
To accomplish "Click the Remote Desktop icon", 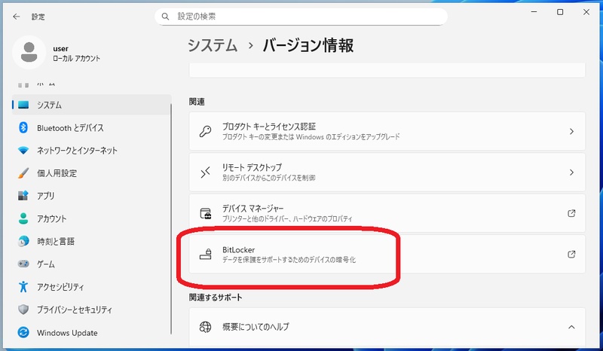I will coord(205,172).
